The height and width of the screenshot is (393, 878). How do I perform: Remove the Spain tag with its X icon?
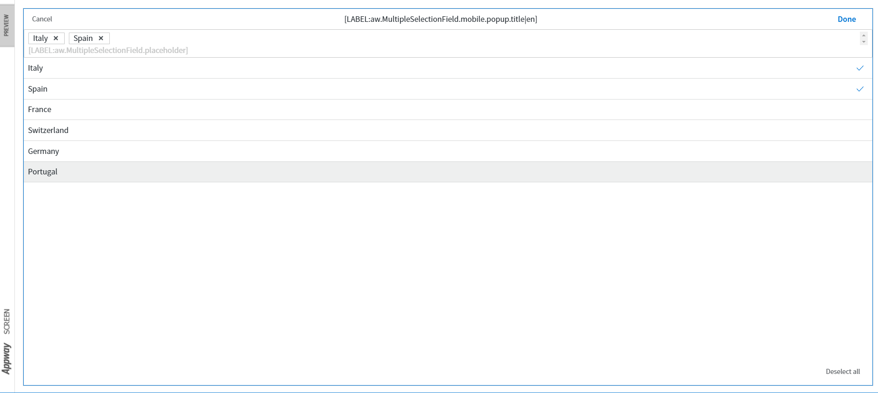(x=101, y=38)
